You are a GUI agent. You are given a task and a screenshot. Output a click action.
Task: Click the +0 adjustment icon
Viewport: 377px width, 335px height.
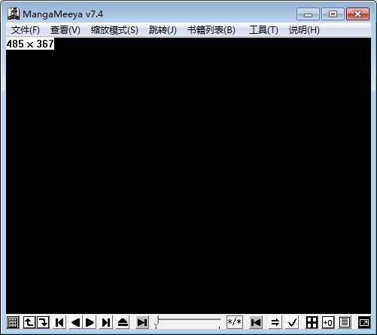tap(328, 322)
